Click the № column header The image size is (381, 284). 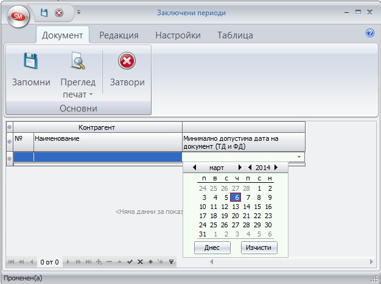pos(23,142)
